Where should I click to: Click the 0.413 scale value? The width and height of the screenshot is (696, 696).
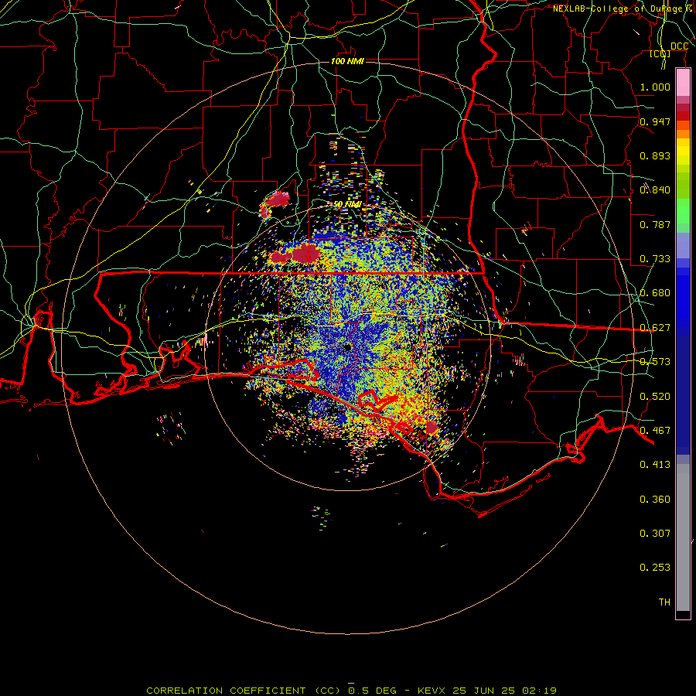click(x=655, y=465)
